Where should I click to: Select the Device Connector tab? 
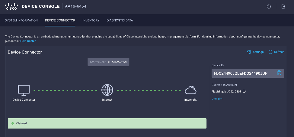click(60, 20)
